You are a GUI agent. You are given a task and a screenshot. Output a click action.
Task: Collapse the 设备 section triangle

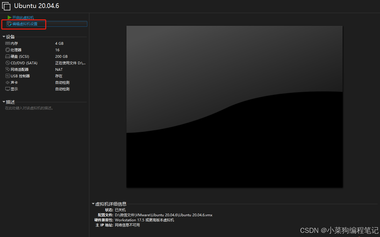pyautogui.click(x=4, y=37)
